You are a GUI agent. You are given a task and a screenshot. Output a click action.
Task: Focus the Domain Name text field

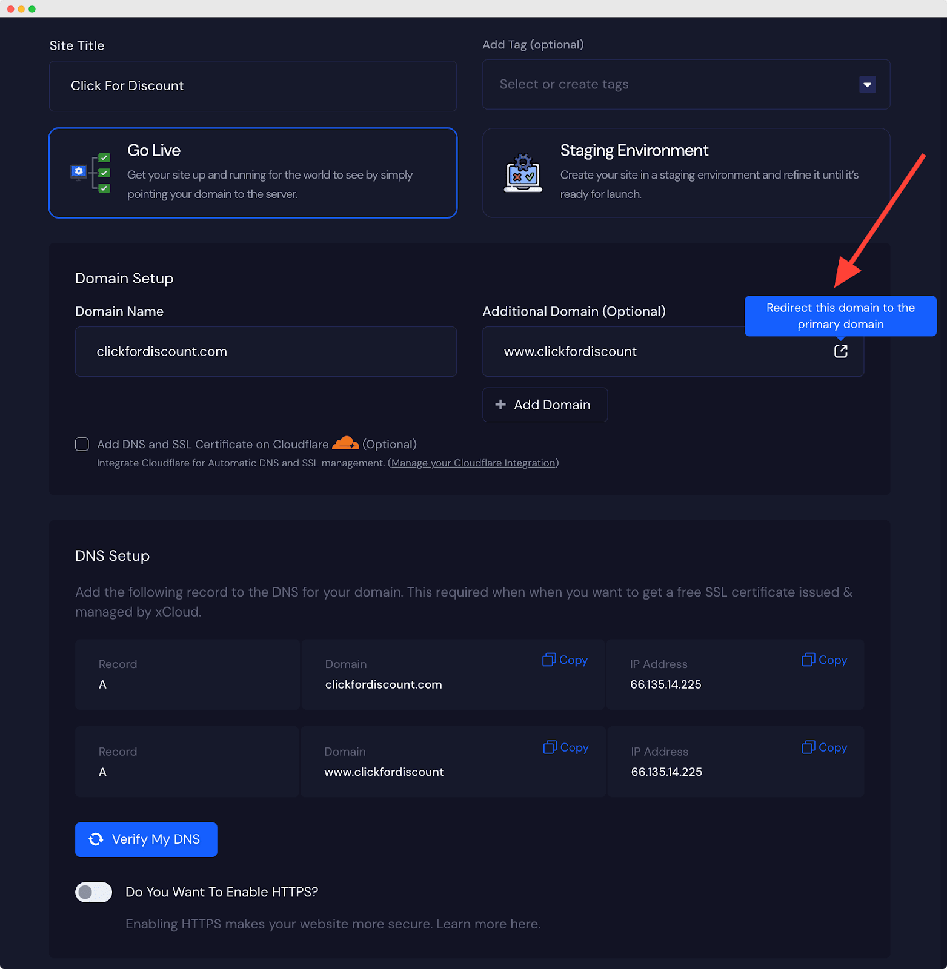point(265,352)
